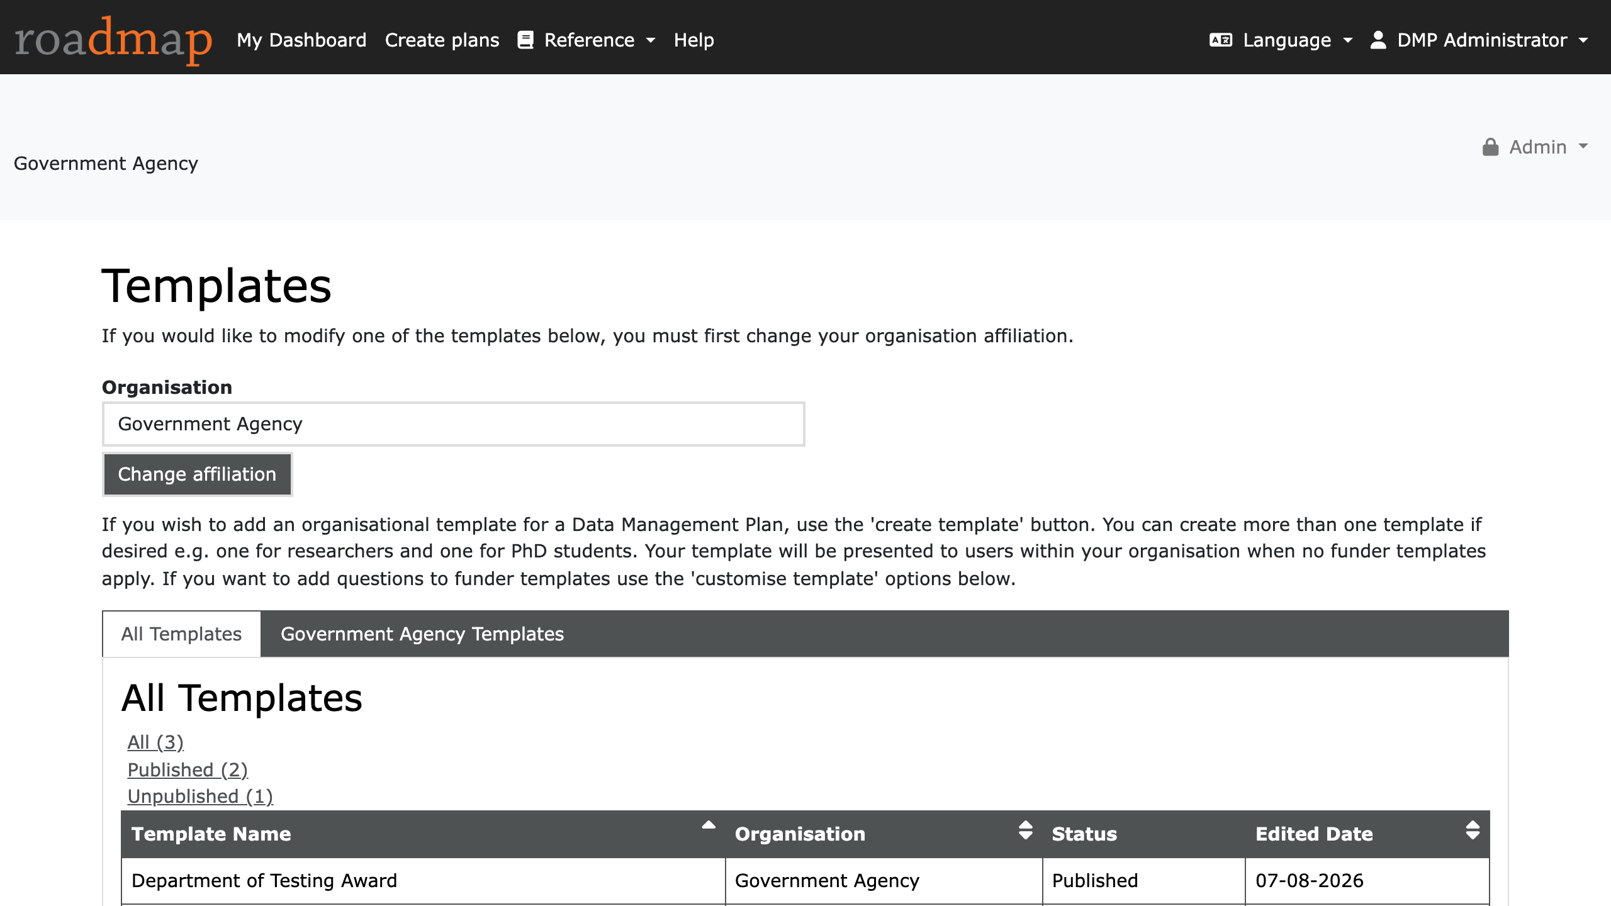This screenshot has width=1611, height=906.
Task: Sort by Edited Date column arrows
Action: [x=1473, y=830]
